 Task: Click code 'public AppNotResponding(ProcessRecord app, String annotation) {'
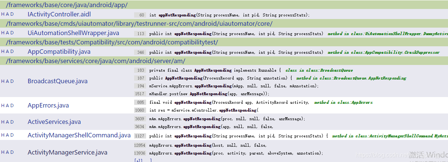pos(220,78)
